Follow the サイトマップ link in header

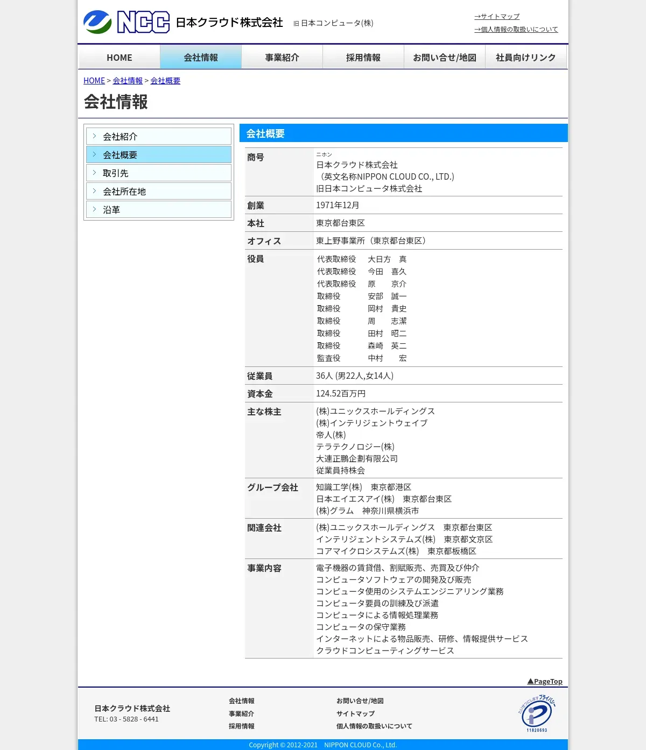tap(497, 17)
